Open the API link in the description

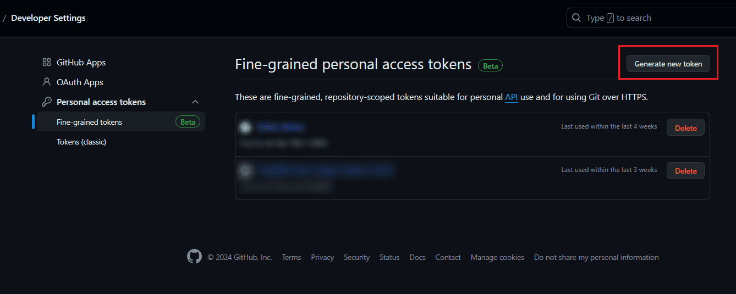click(x=511, y=97)
